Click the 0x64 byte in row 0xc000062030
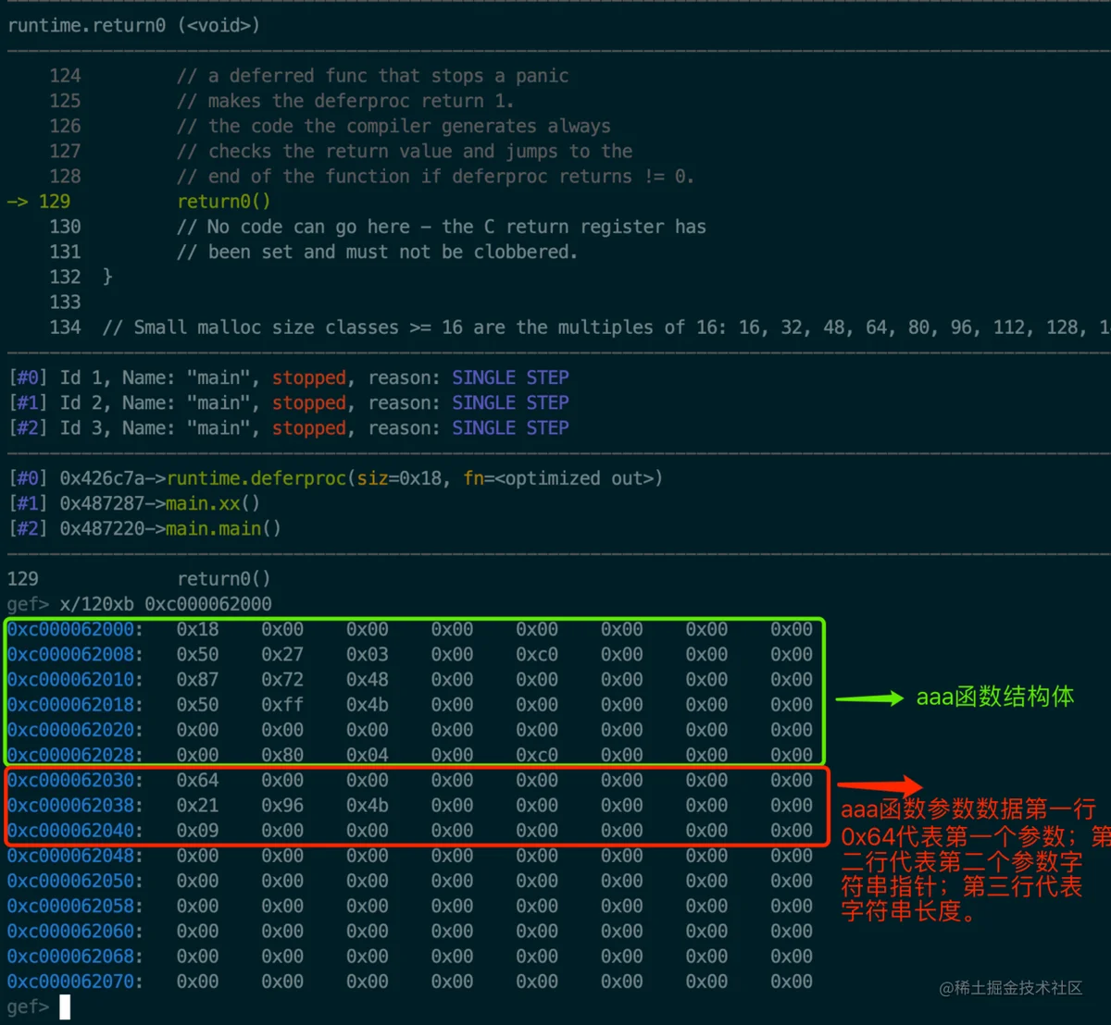This screenshot has width=1111, height=1025. coord(198,781)
